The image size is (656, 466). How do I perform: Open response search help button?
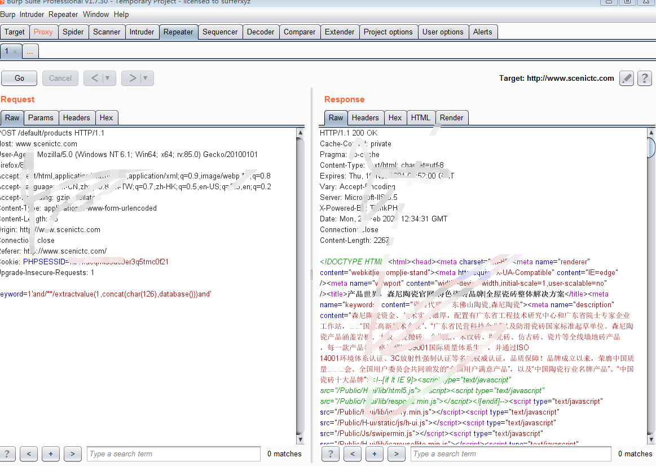coord(331,454)
